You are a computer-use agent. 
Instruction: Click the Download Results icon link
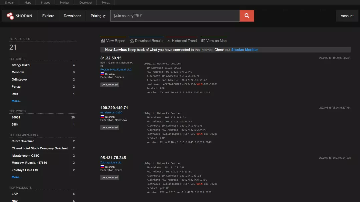132,41
